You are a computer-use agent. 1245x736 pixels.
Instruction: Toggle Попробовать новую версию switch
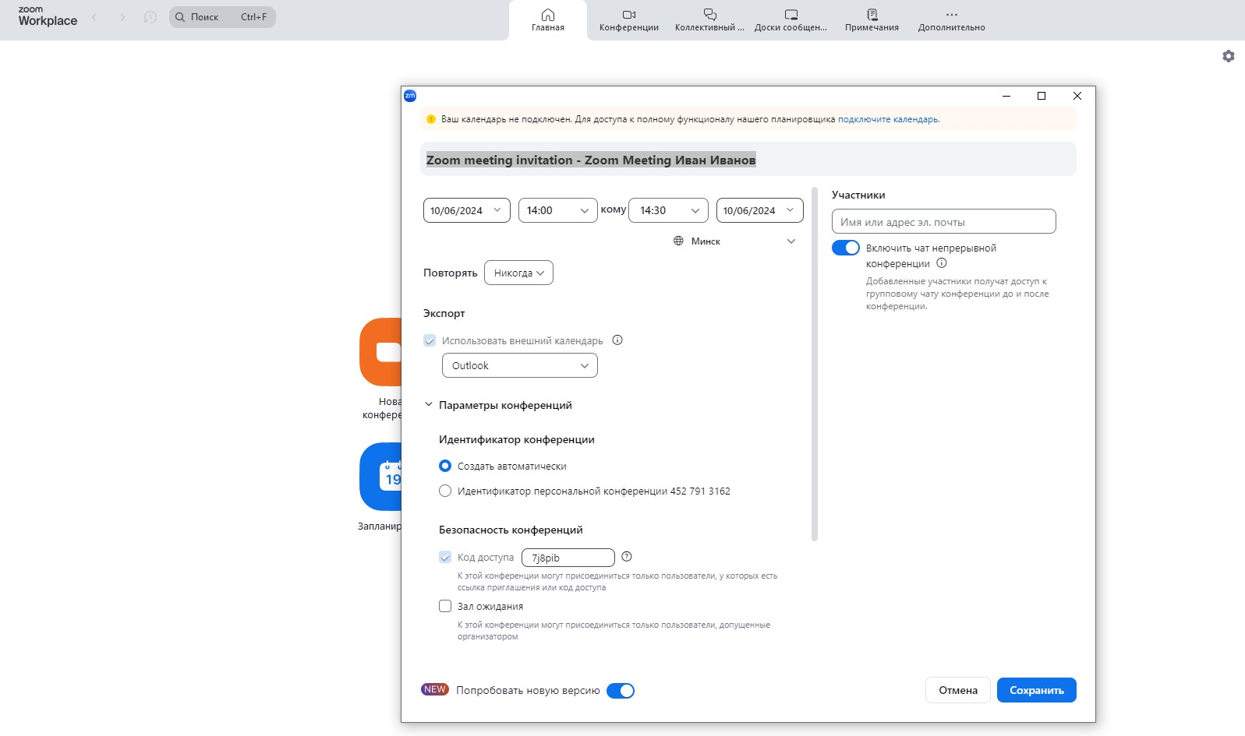621,691
